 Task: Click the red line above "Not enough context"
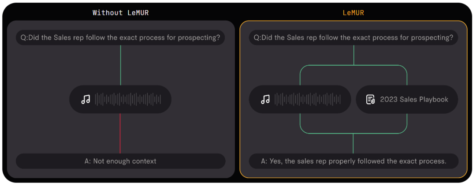click(120, 133)
